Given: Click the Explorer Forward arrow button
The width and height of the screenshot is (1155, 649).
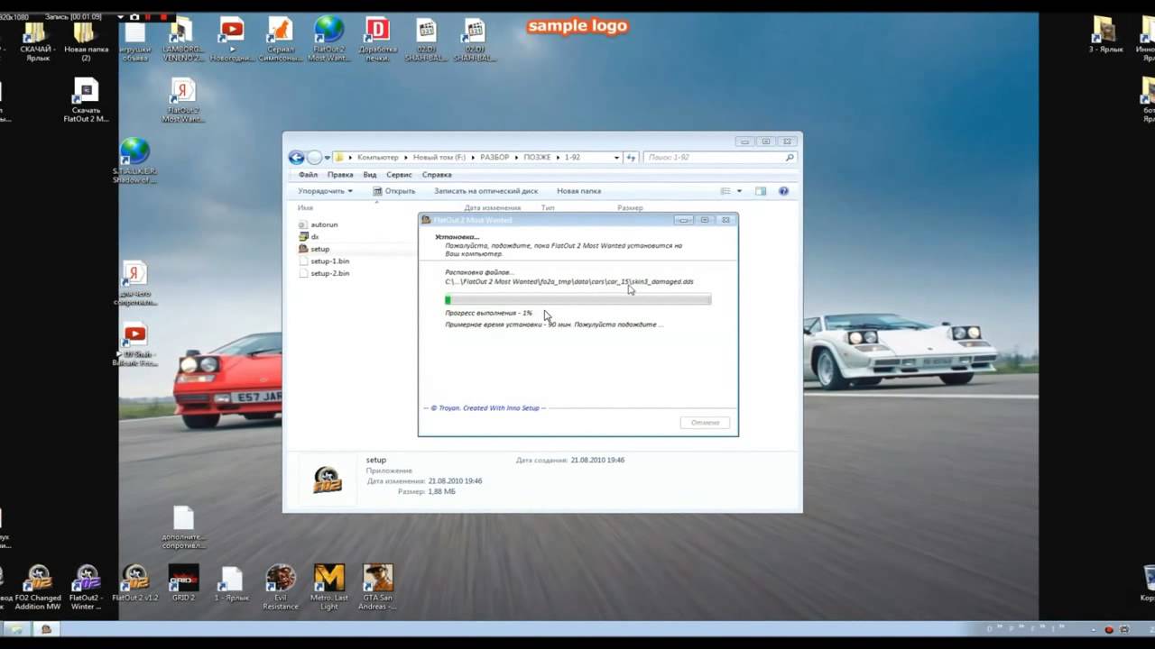Looking at the screenshot, I should coord(314,157).
